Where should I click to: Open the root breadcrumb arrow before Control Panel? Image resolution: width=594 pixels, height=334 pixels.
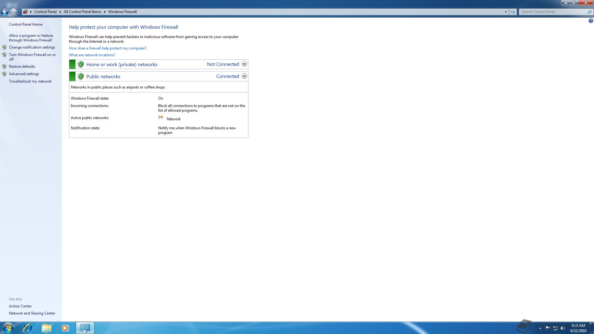pos(31,12)
